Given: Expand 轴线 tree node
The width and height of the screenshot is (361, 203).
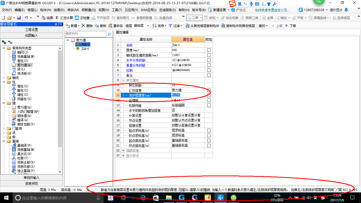Looking at the screenshot, I should pos(4,78).
